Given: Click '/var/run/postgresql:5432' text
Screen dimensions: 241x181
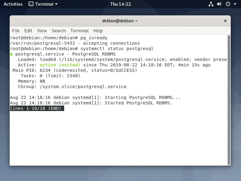Looking at the screenshot, I should point(42,43).
